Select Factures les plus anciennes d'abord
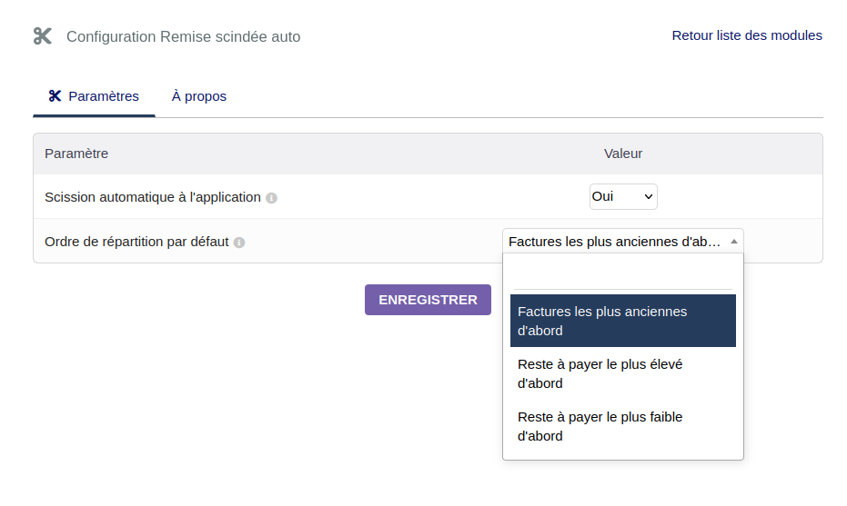Screen dimensions: 847x506 623,321
